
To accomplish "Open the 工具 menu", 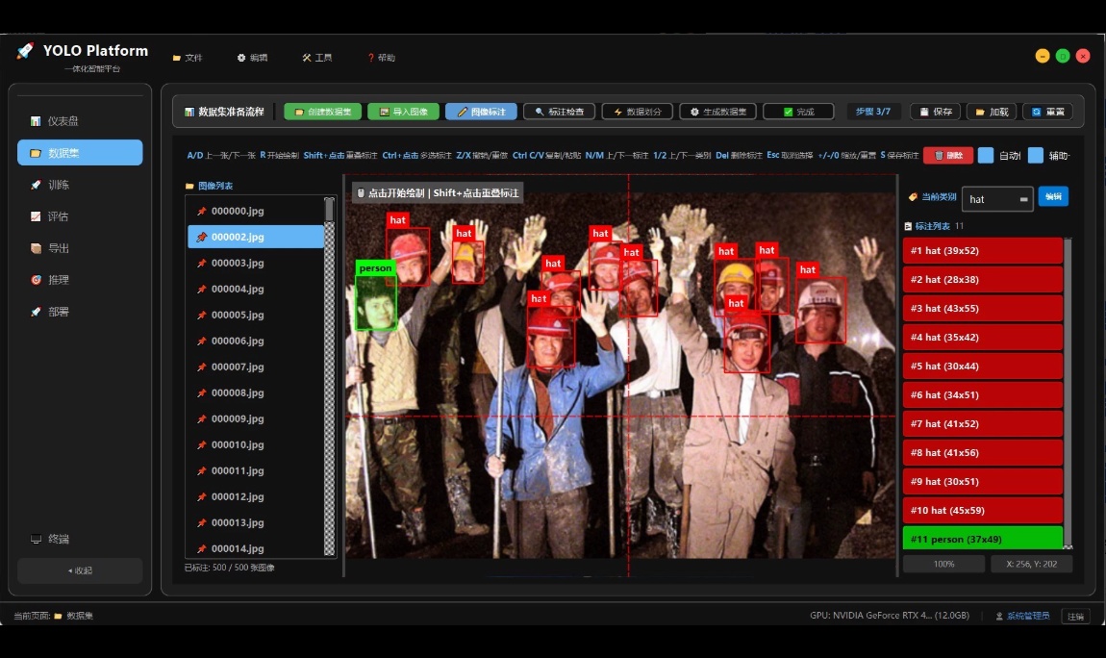I will (316, 58).
